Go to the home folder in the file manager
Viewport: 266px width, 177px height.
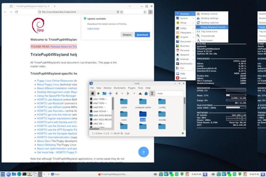point(146,93)
